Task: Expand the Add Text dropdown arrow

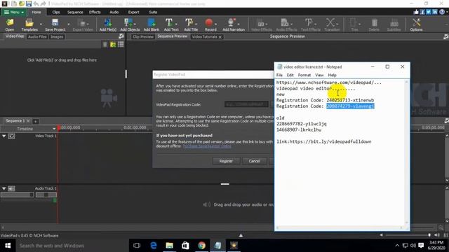Action: tap(176, 24)
